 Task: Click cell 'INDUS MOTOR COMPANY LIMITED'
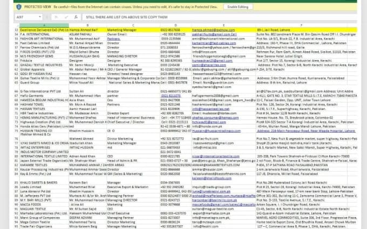coord(44,152)
